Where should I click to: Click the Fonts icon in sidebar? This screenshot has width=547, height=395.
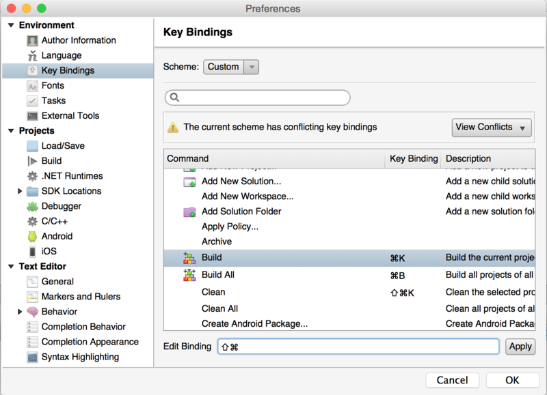point(32,86)
